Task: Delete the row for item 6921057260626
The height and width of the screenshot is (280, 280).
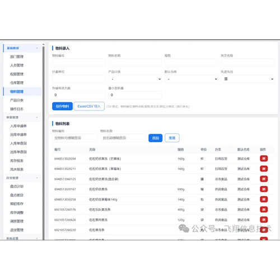Action: coord(264,220)
